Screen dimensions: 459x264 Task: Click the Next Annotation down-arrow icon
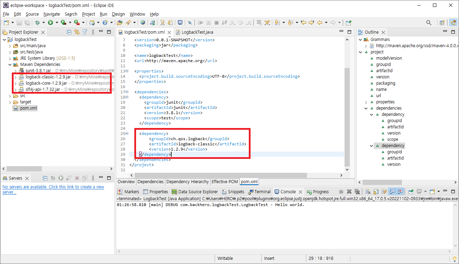(x=277, y=23)
